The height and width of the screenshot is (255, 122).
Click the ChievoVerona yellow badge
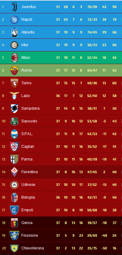[15, 248]
